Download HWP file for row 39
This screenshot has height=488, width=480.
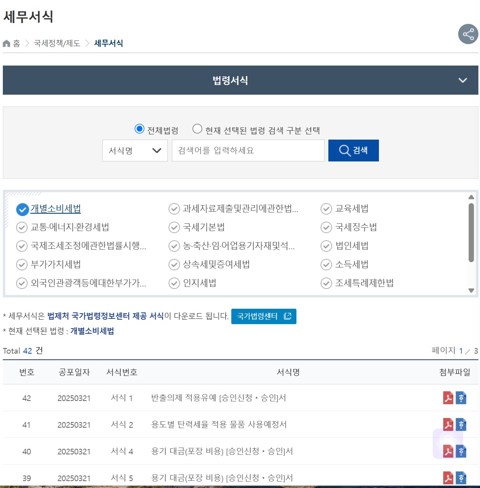pyautogui.click(x=461, y=478)
